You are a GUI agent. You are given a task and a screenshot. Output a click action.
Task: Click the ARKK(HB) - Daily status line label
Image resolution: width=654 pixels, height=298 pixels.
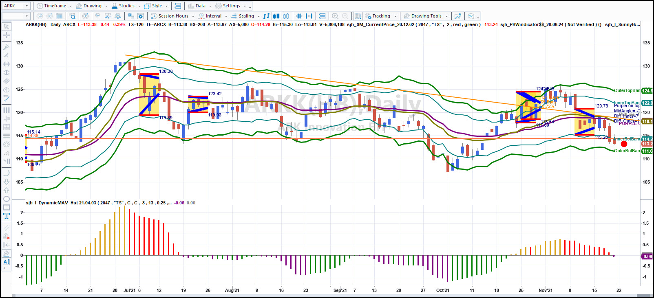pos(43,24)
